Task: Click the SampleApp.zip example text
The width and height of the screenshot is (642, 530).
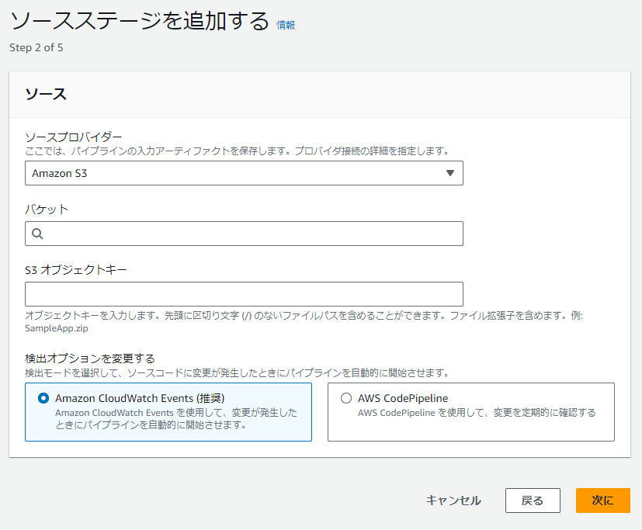Action: 57,328
